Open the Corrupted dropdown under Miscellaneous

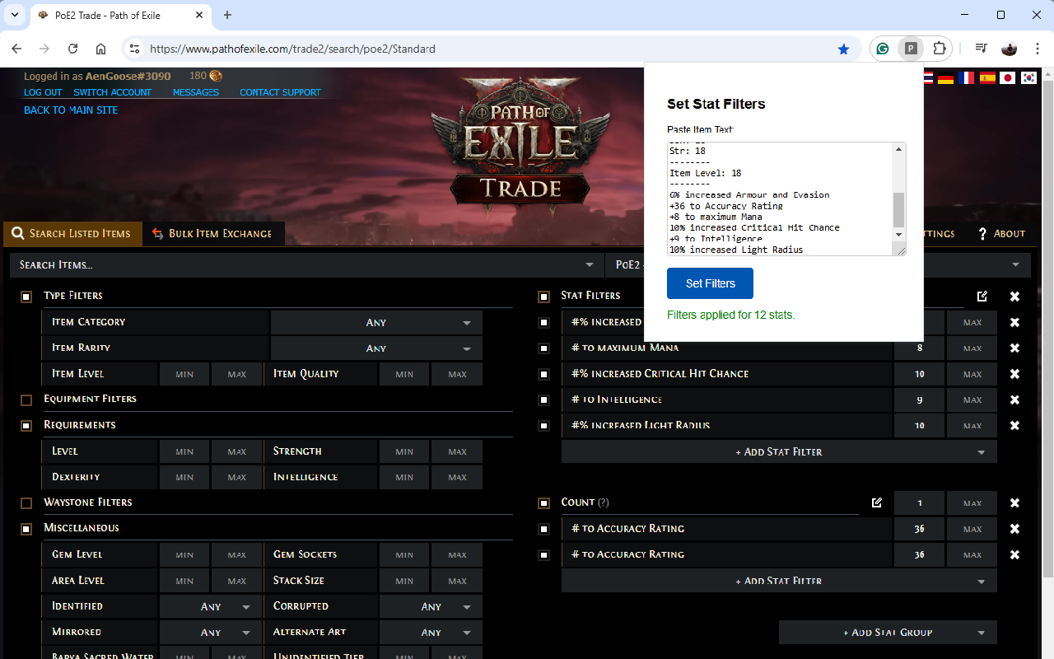pos(431,605)
